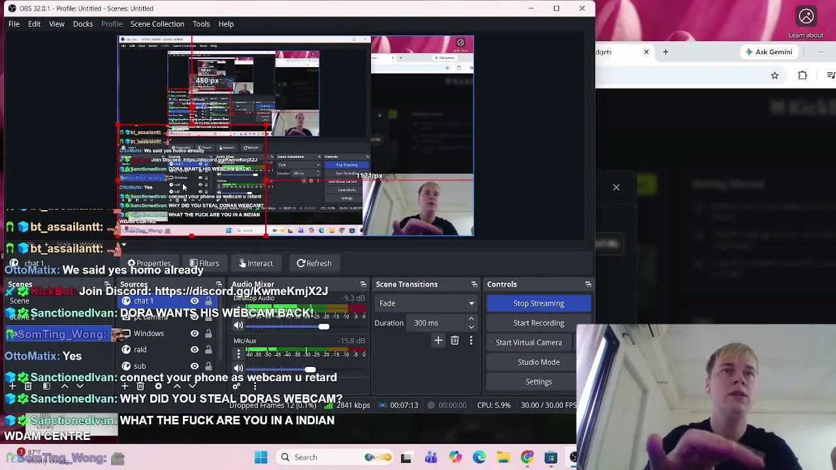The image size is (836, 470).
Task: Toggle the lock on the chat 1 source
Action: (x=208, y=301)
